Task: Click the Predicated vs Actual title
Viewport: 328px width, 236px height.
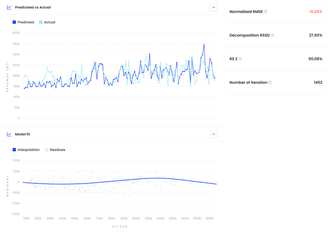Action: pyautogui.click(x=33, y=7)
